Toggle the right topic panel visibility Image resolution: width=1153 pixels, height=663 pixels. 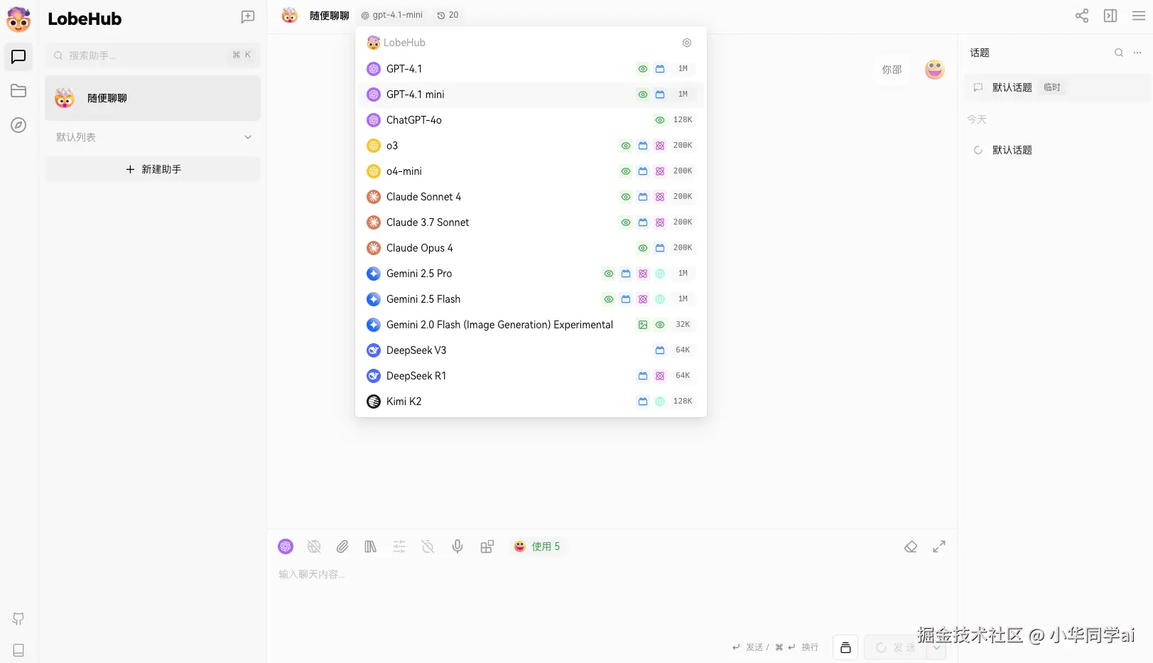point(1110,16)
